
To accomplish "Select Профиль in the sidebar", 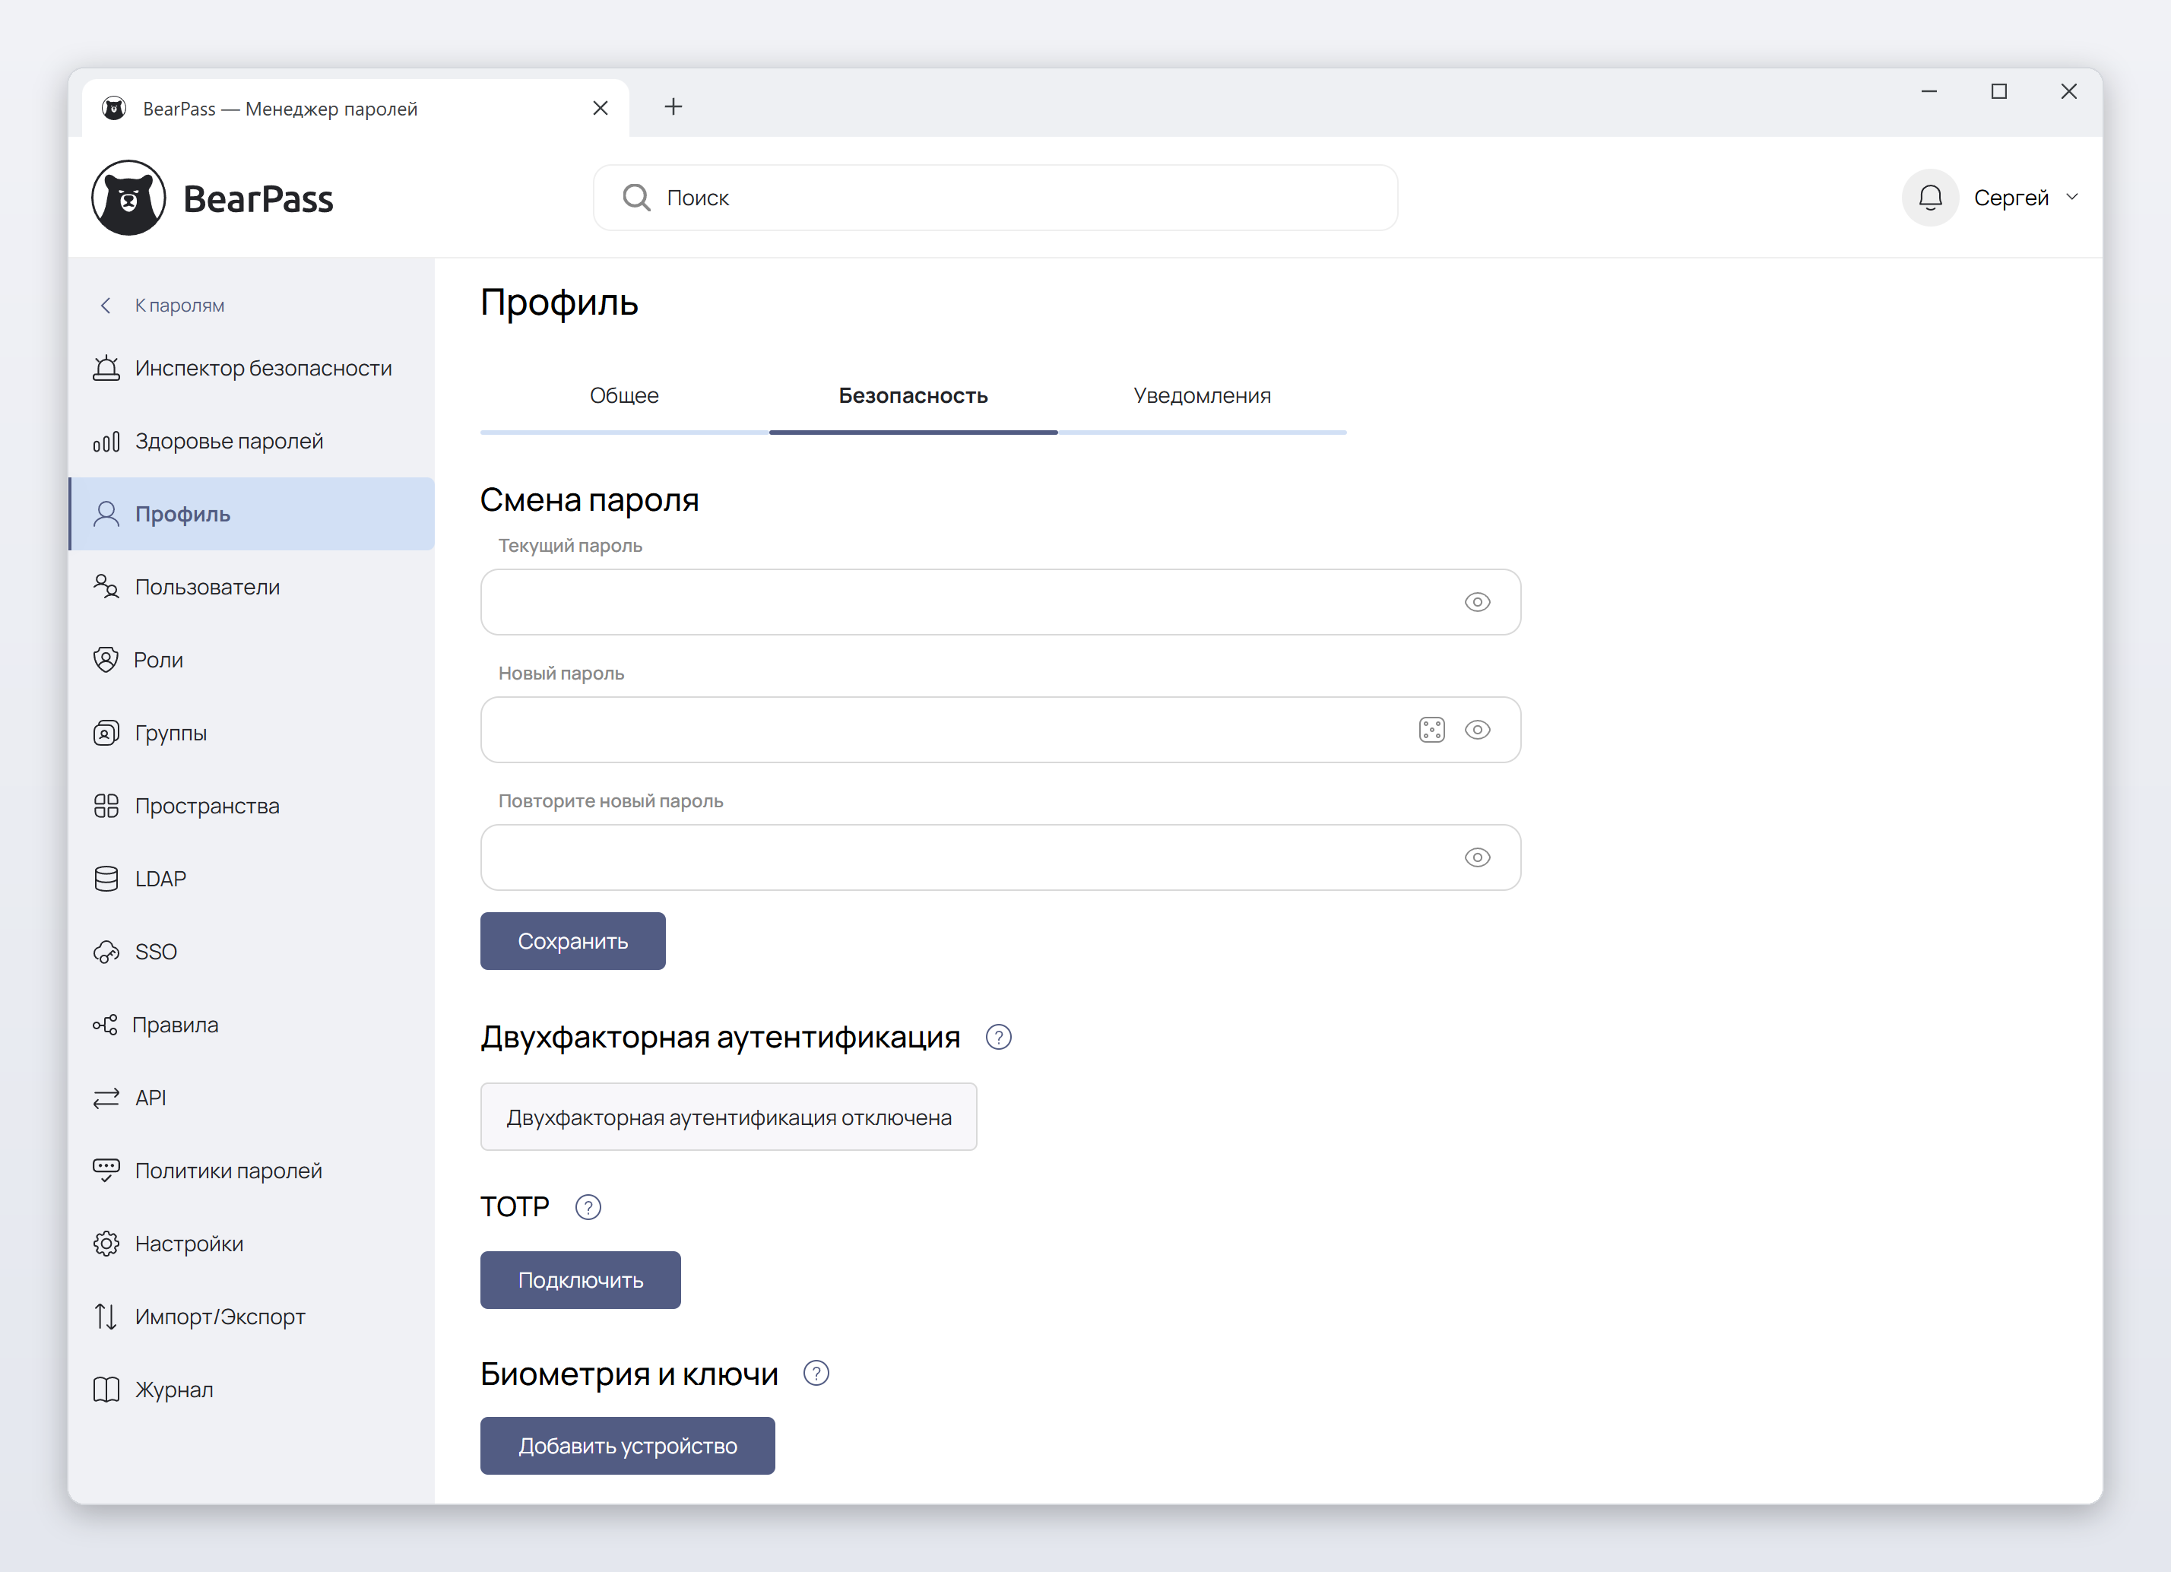I will coord(251,514).
